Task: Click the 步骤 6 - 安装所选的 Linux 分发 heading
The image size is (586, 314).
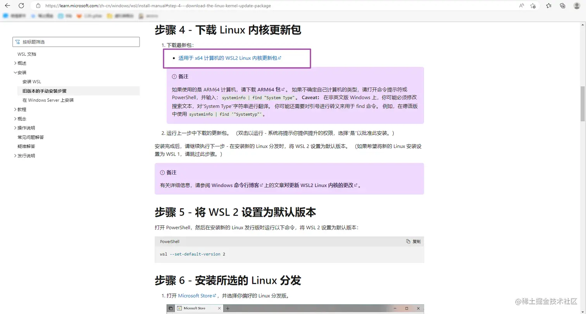Action: click(228, 280)
